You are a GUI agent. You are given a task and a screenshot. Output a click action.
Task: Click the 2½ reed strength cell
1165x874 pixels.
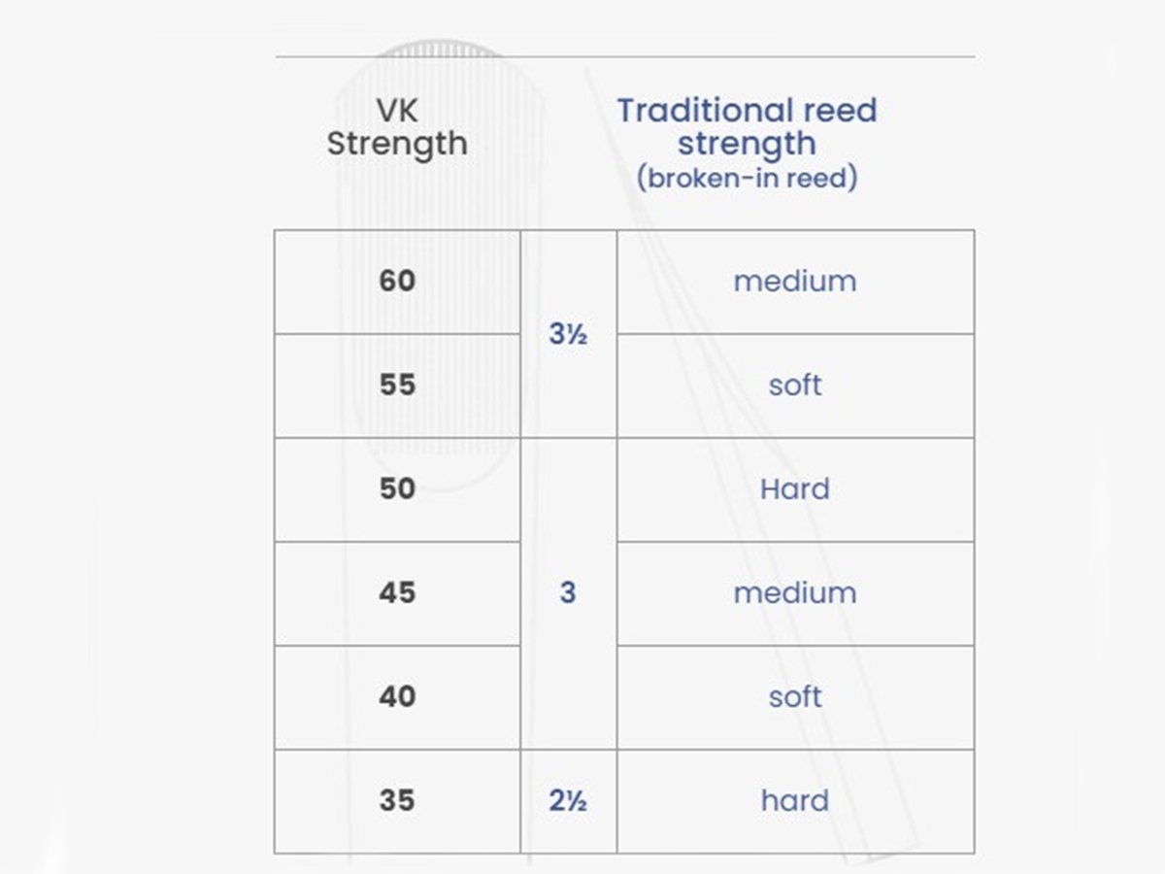(x=568, y=801)
